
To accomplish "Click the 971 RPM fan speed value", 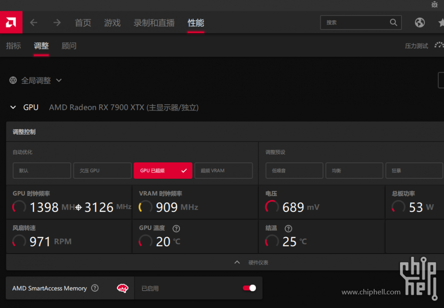I will coord(50,242).
